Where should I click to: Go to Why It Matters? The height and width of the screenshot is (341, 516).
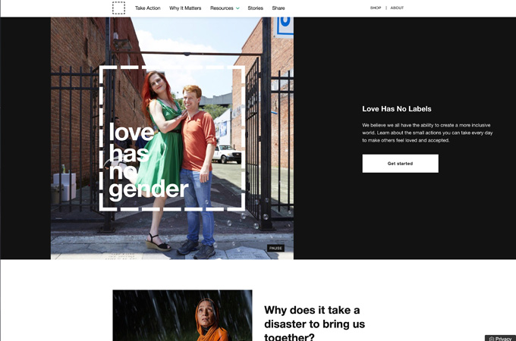[185, 8]
